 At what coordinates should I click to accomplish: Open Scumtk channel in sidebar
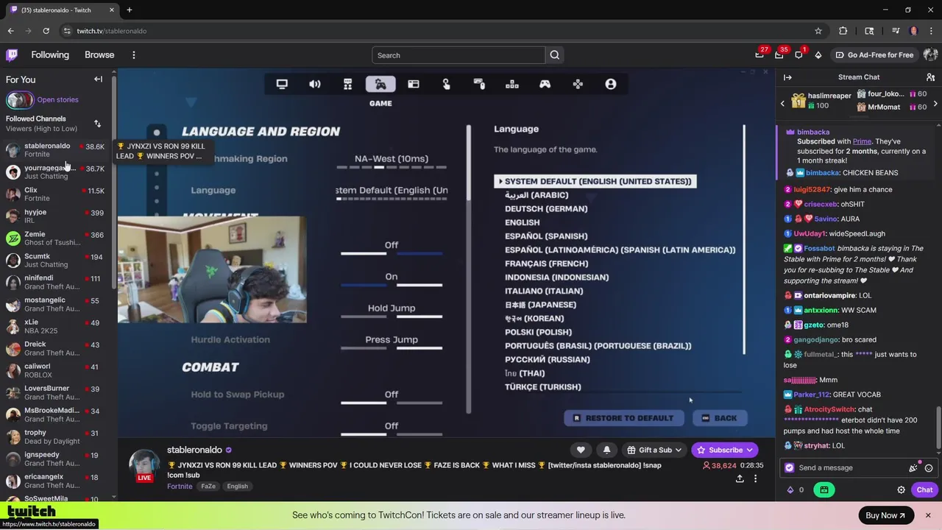(x=56, y=261)
